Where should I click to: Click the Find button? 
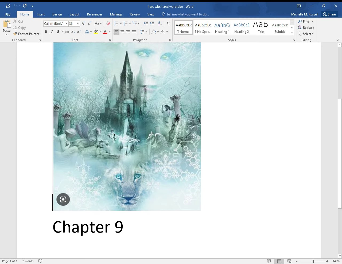pos(304,22)
